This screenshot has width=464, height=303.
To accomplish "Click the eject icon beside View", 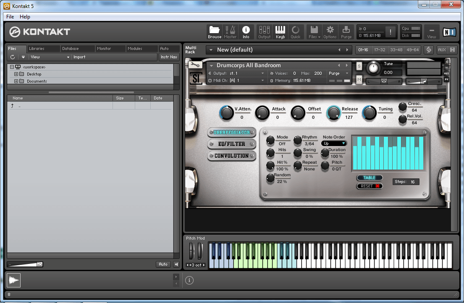I will pyautogui.click(x=23, y=57).
